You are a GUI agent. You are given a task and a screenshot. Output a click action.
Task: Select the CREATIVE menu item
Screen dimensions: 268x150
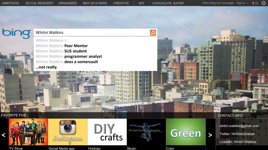pos(121,3)
